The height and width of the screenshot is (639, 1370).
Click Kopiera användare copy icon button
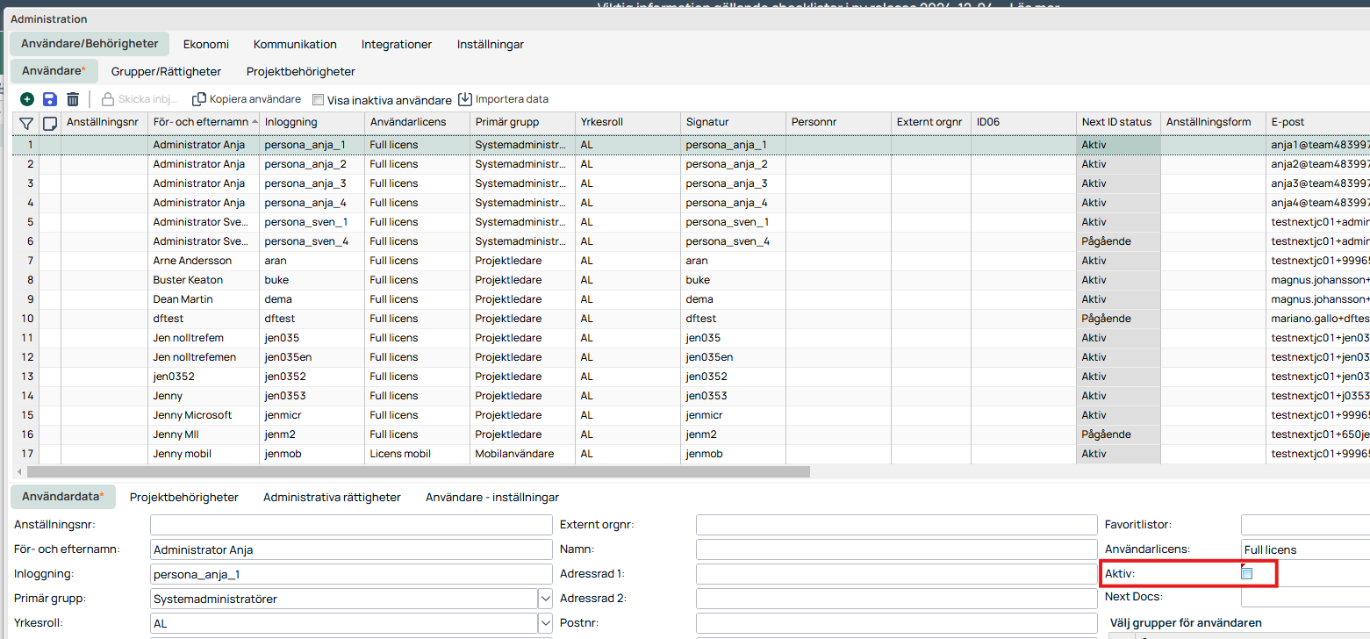click(247, 99)
